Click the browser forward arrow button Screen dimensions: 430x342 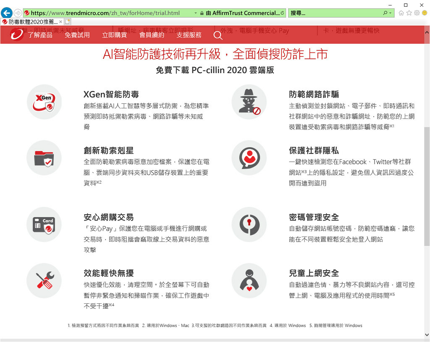18,13
